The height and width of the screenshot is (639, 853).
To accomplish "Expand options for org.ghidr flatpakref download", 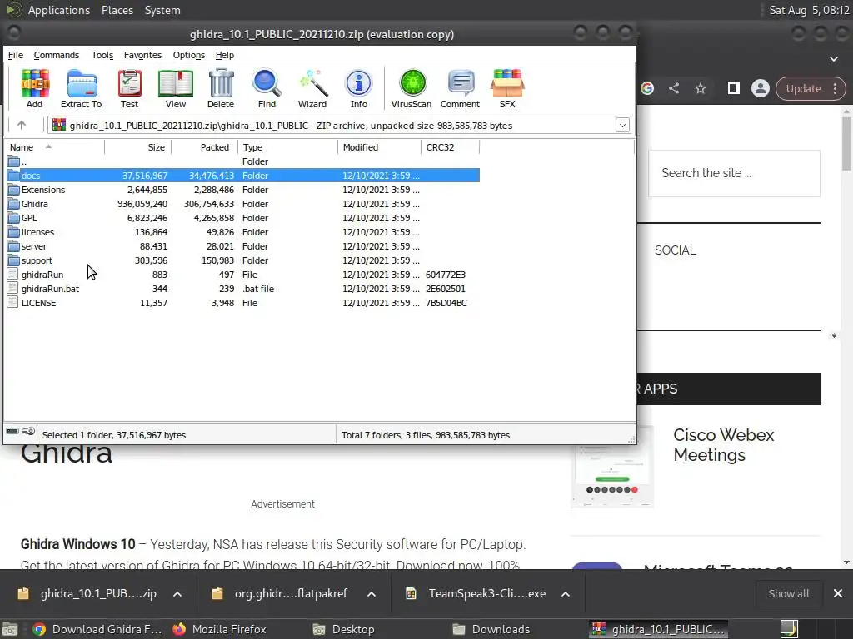I will [372, 594].
